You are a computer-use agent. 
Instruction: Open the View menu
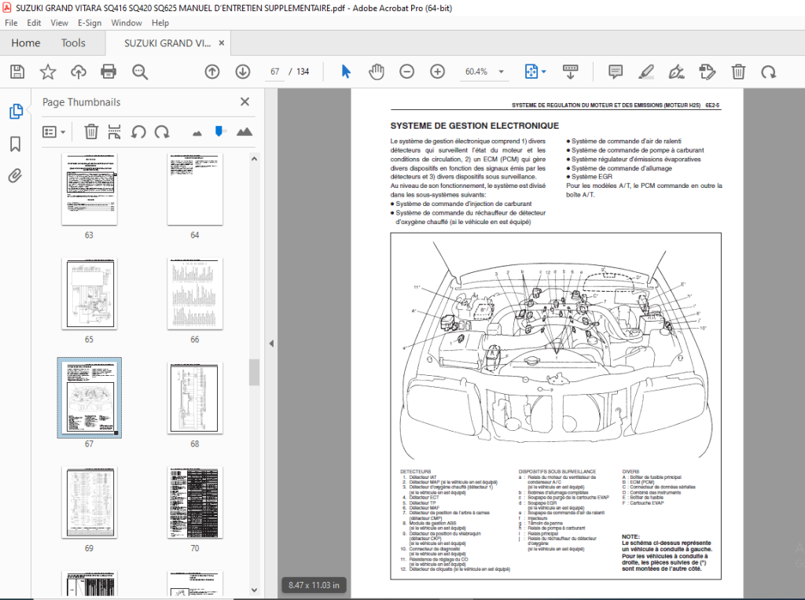click(59, 23)
